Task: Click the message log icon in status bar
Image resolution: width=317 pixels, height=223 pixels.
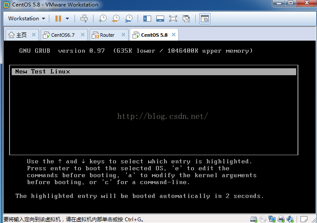Action: pyautogui.click(x=304, y=219)
